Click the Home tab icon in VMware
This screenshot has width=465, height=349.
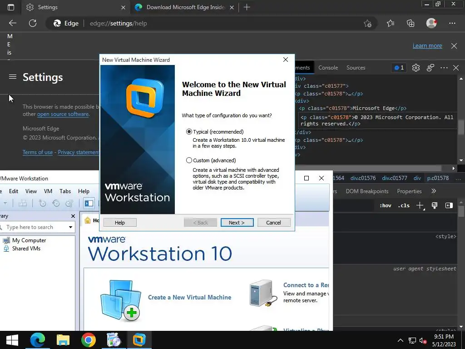(x=88, y=220)
